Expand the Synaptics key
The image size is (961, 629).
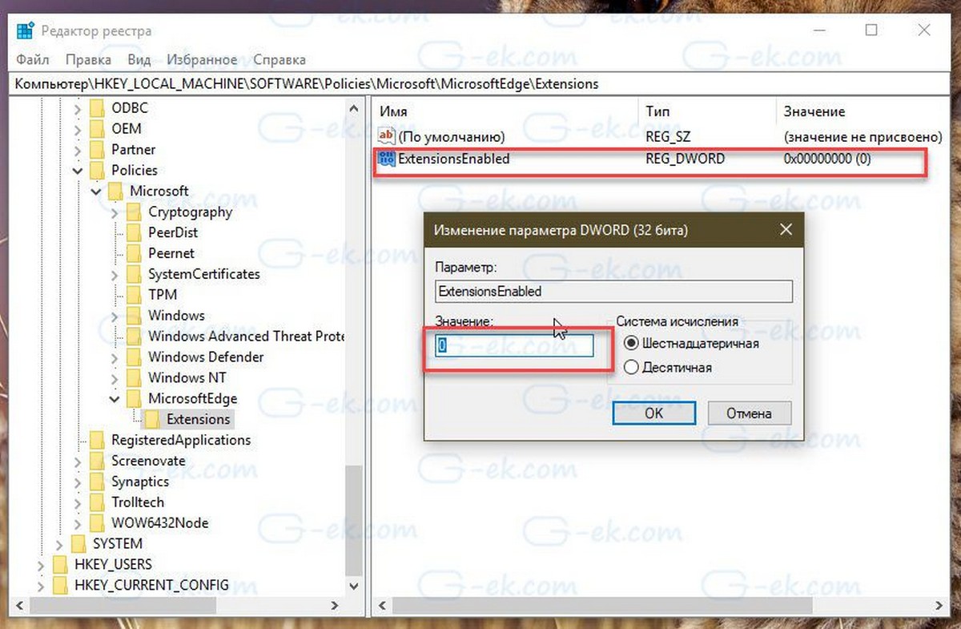click(78, 482)
